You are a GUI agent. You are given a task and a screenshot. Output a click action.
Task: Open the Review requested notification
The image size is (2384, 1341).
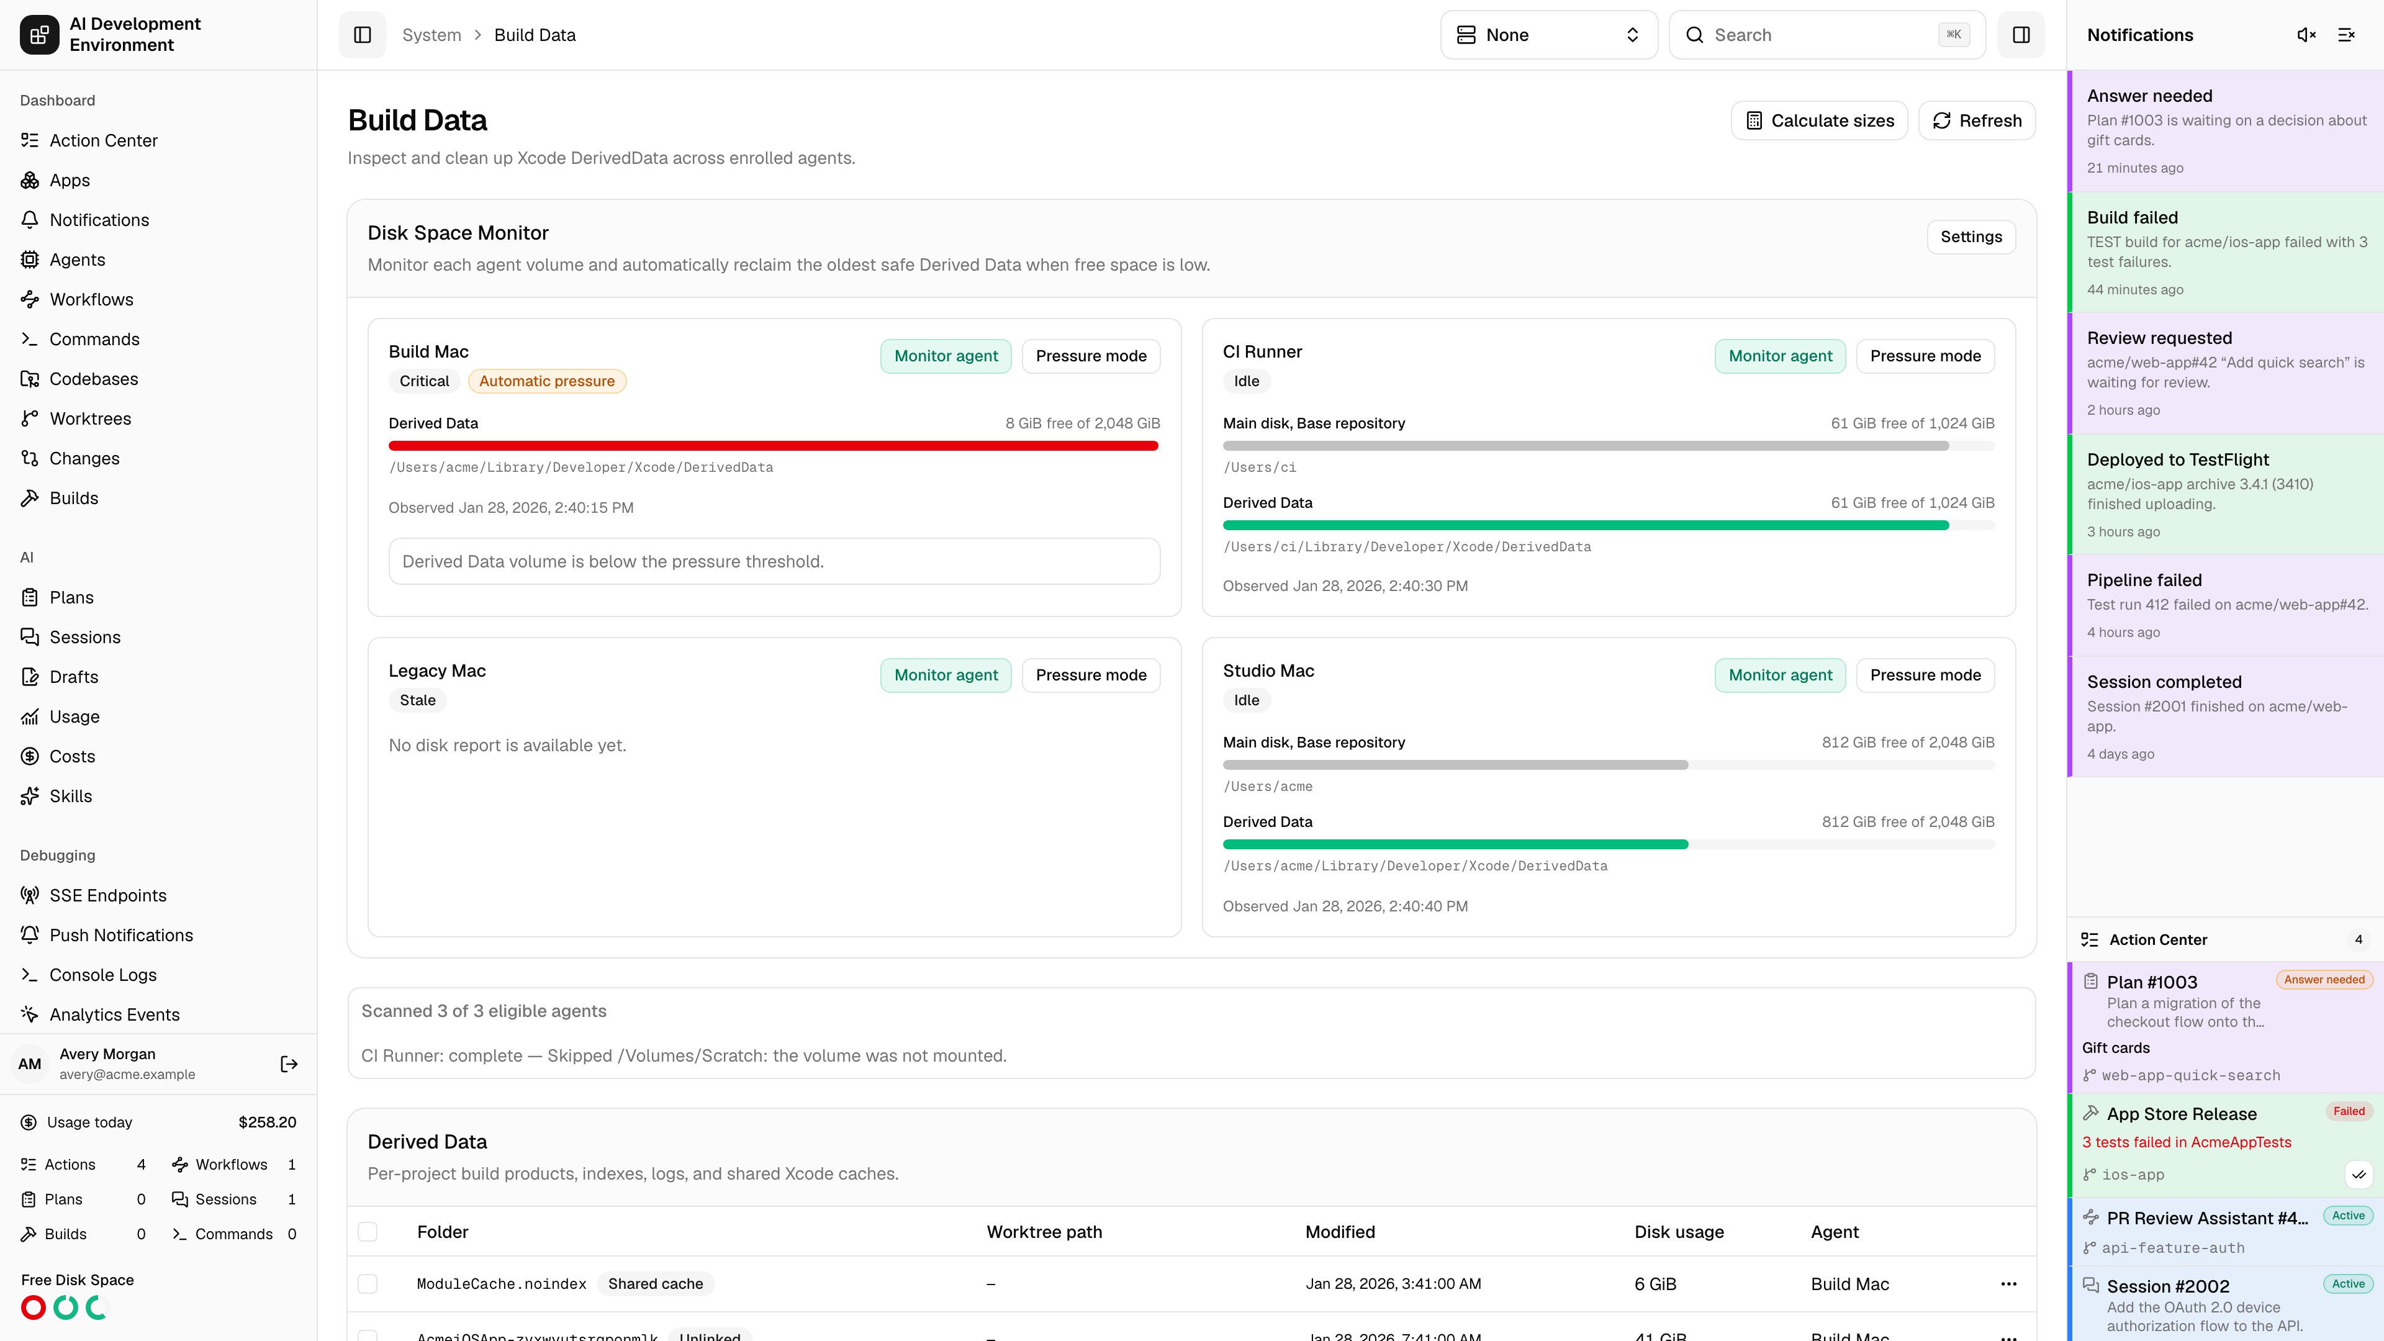pyautogui.click(x=2226, y=373)
